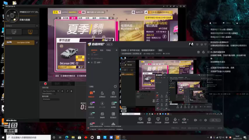Open 弹幕秀 tool in the toolbox

[x=102, y=115]
